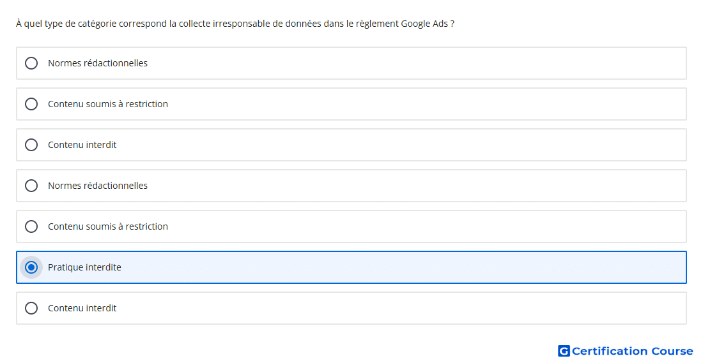This screenshot has width=703, height=363.
Task: Select the first 'Contenu soumis à restriction' radio button
Action: pos(31,104)
